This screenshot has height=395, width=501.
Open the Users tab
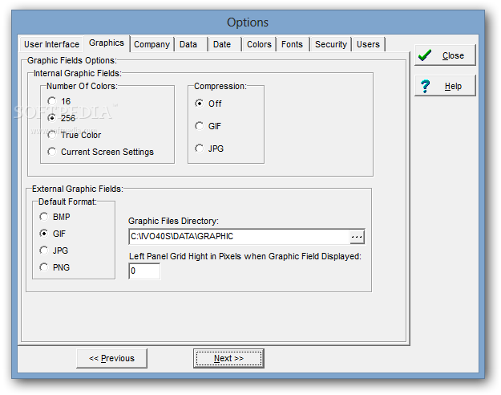(369, 44)
